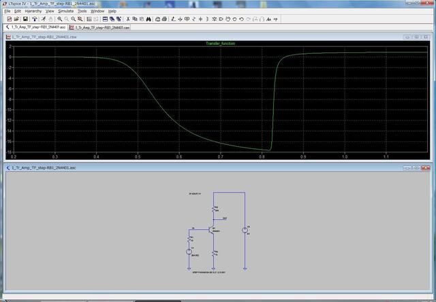The image size is (436, 302).
Task: Switch to the 1_Tr_Amp_TF_step-RB1_2N4401.raw tab
Action: (102, 28)
